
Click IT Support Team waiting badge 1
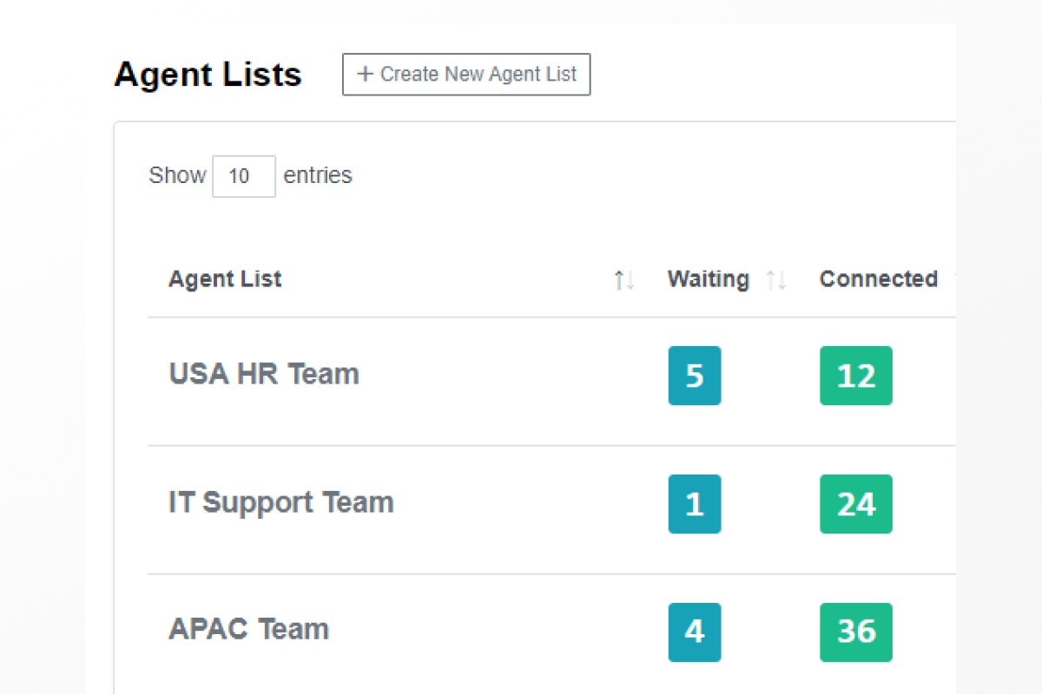pos(695,504)
